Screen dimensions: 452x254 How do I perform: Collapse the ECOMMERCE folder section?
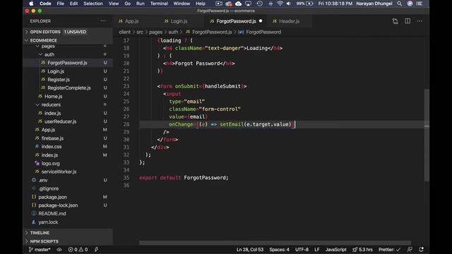pos(68,40)
